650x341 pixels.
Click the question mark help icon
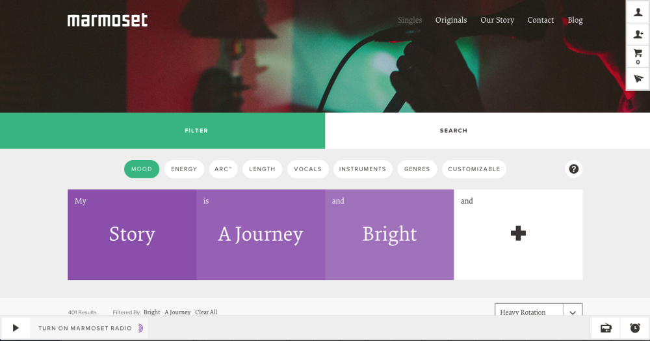point(573,169)
